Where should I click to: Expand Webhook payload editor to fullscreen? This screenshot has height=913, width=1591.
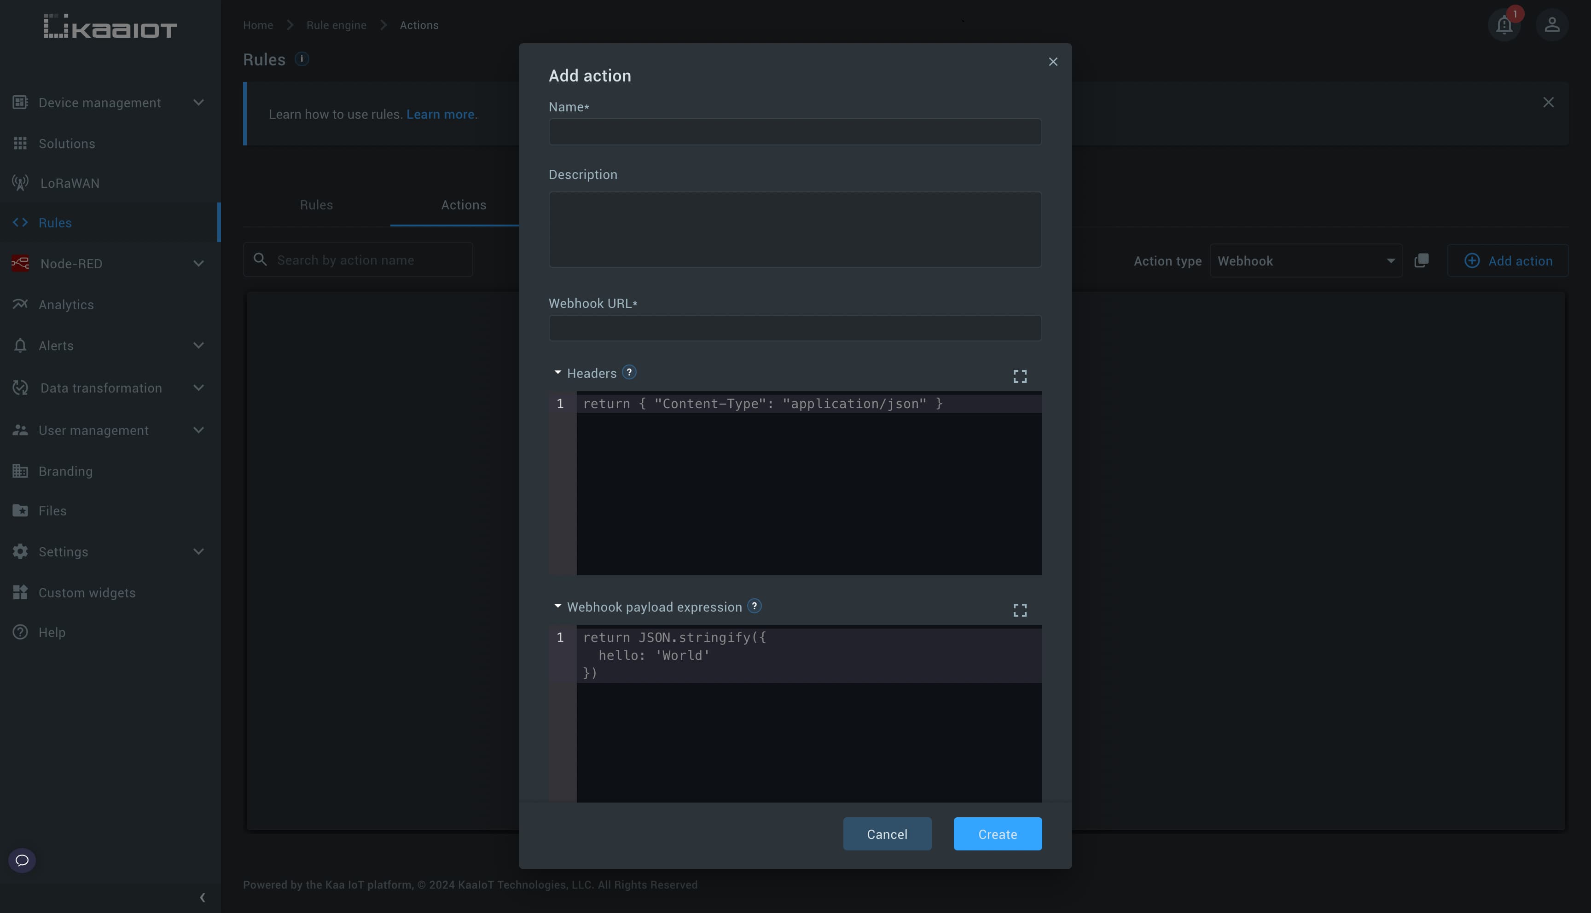(1020, 610)
